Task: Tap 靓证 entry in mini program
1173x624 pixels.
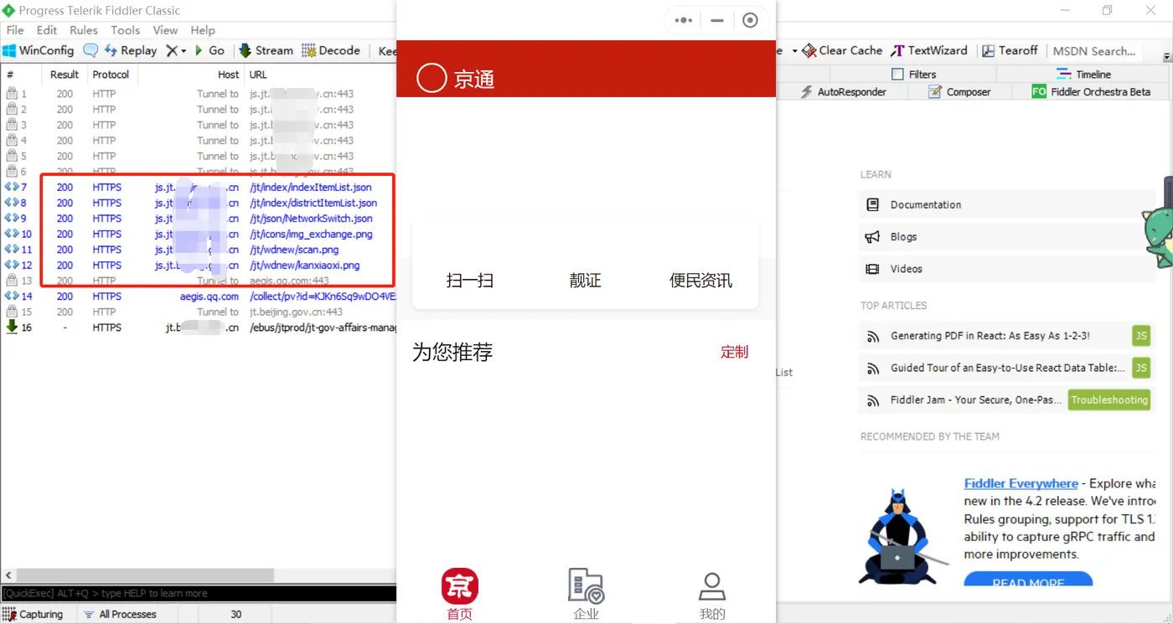Action: (x=585, y=281)
